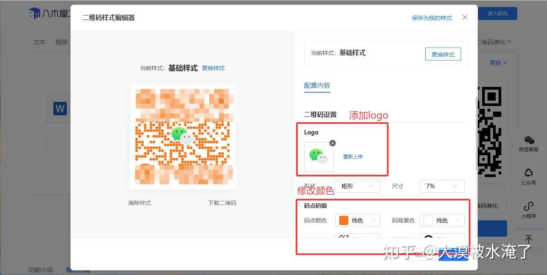This screenshot has height=275, width=547.
Task: Click the 码点码眼 section label
Action: [x=315, y=206]
